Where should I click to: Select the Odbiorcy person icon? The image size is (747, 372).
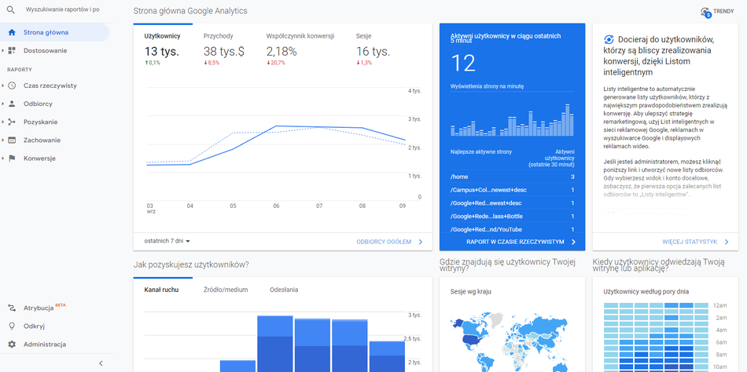click(x=12, y=104)
